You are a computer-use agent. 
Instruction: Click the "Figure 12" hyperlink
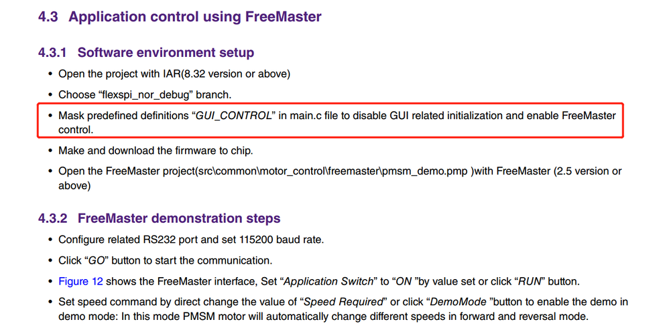coord(80,281)
